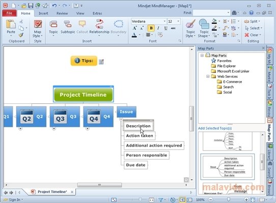
Task: Collapse the Web Services tree node
Action: (208, 76)
